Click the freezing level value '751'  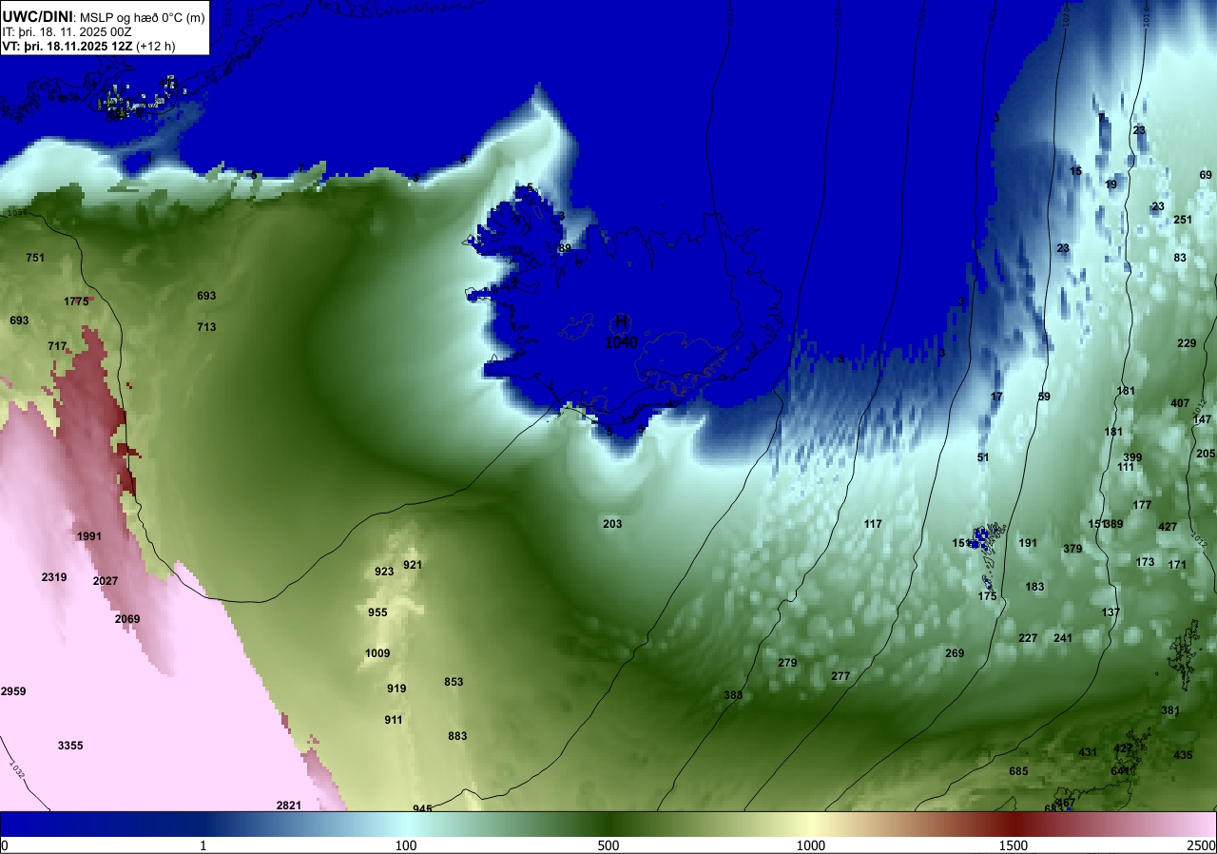click(35, 258)
